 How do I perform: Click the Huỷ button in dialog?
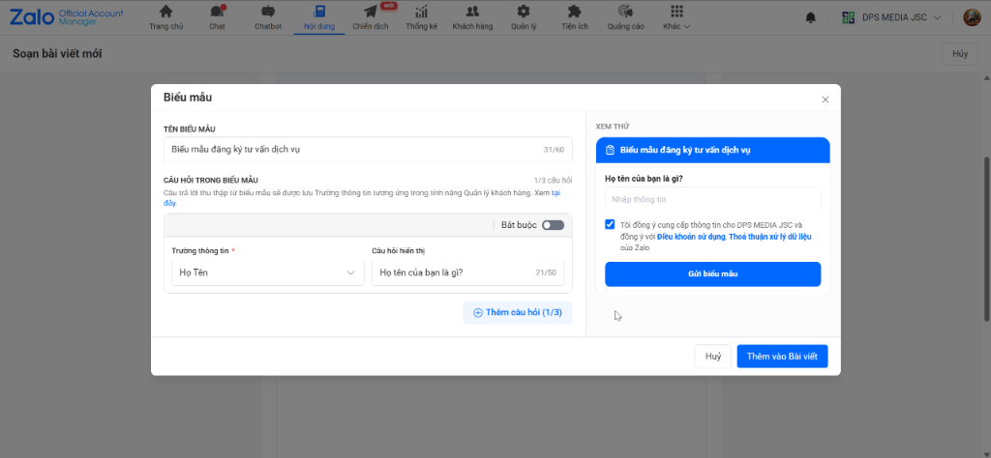(x=713, y=357)
